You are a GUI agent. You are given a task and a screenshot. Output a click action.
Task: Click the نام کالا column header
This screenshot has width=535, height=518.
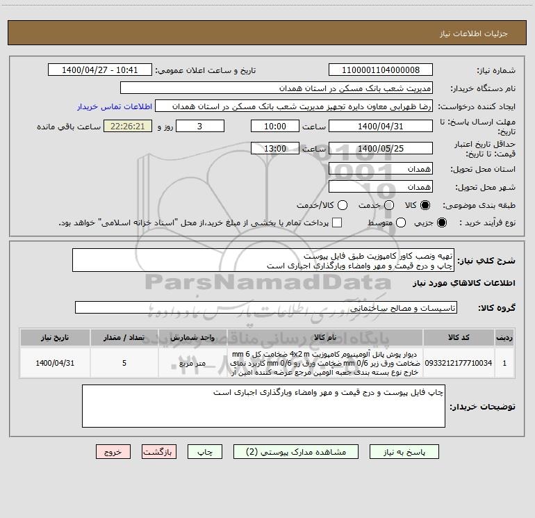[325, 337]
